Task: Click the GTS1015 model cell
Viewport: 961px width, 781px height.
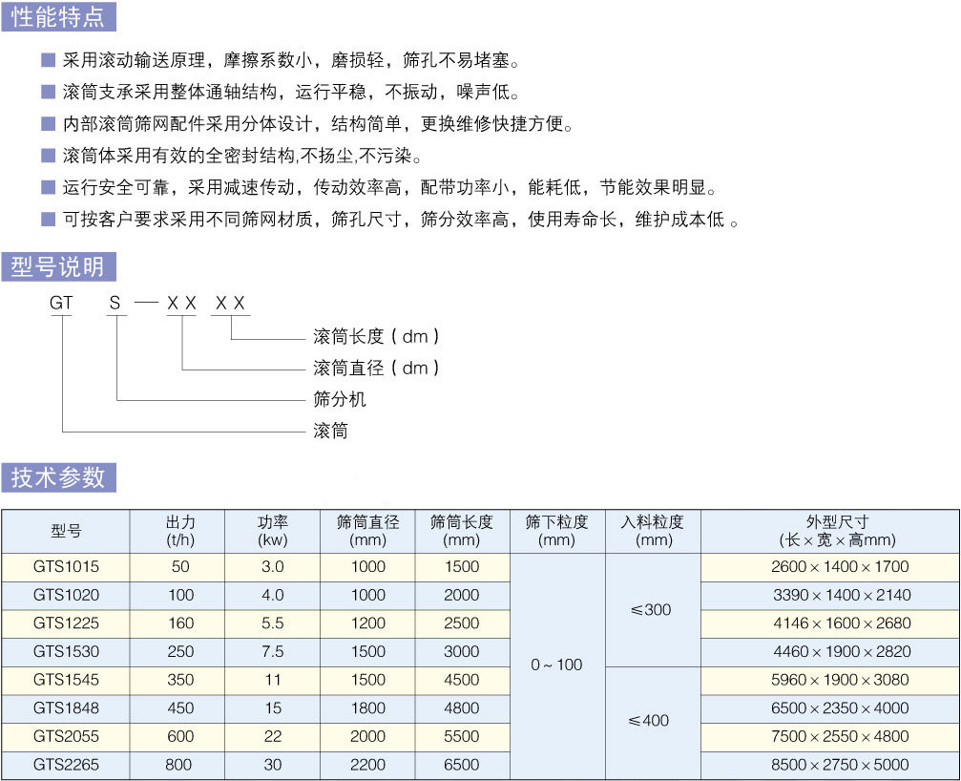Action: coord(66,567)
